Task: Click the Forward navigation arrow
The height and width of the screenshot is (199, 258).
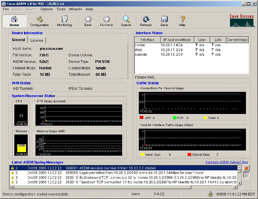Action: 106,21
